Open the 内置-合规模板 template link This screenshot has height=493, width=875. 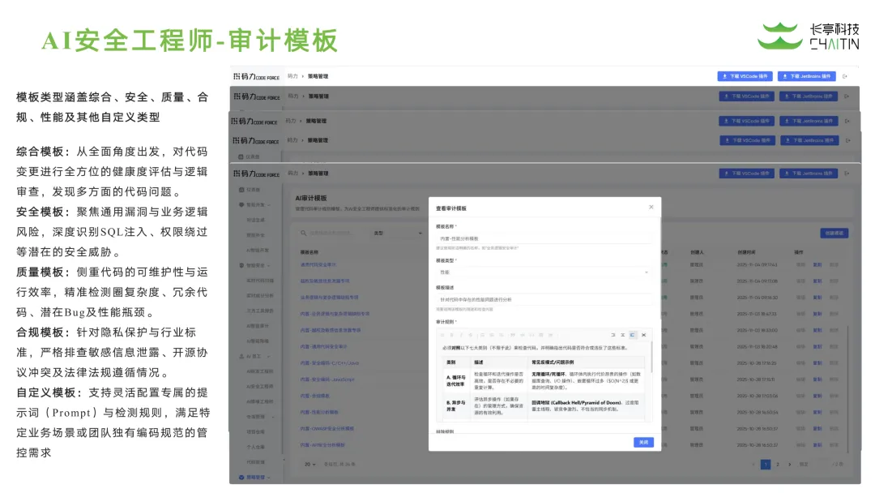pyautogui.click(x=314, y=396)
